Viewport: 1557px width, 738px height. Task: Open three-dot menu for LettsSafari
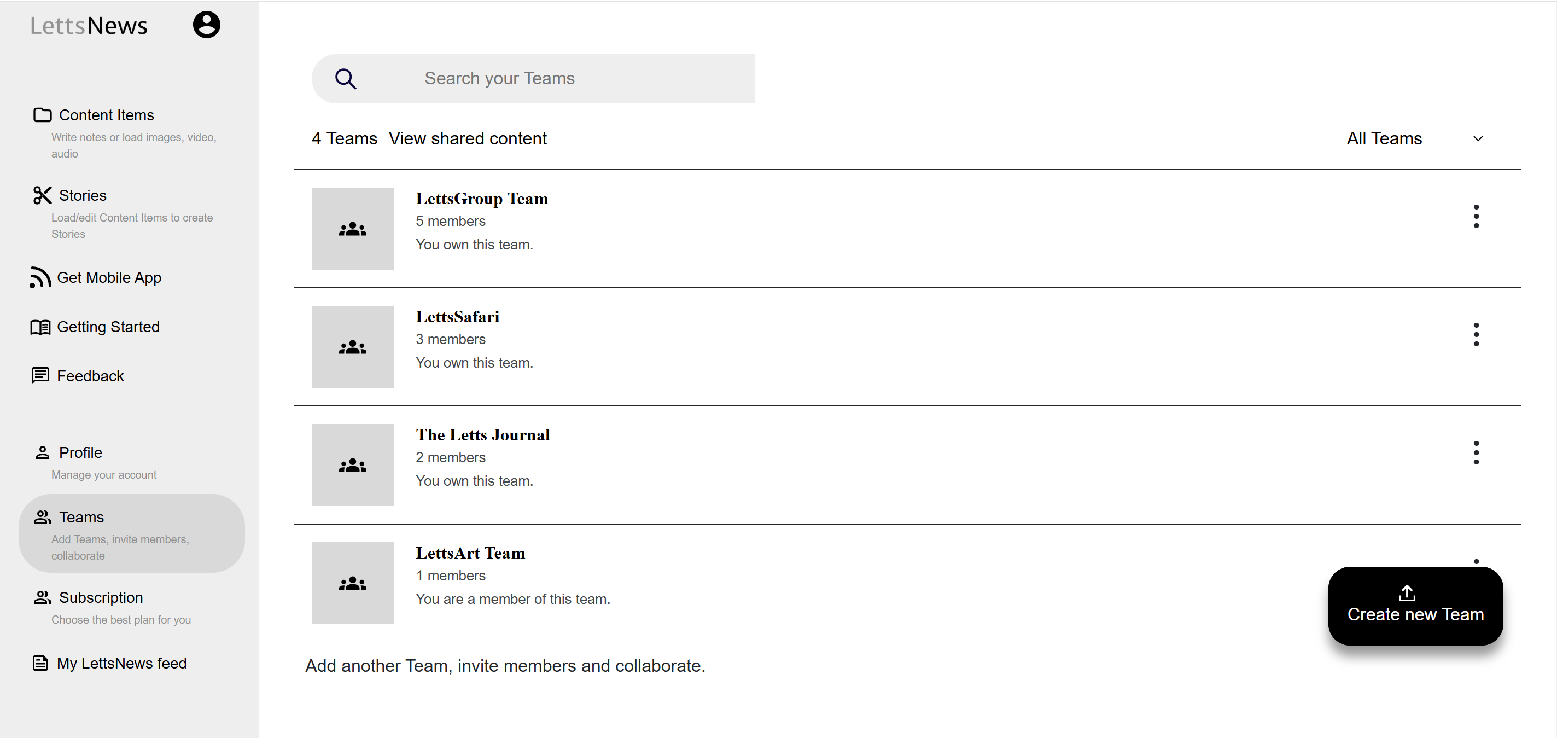[1476, 334]
